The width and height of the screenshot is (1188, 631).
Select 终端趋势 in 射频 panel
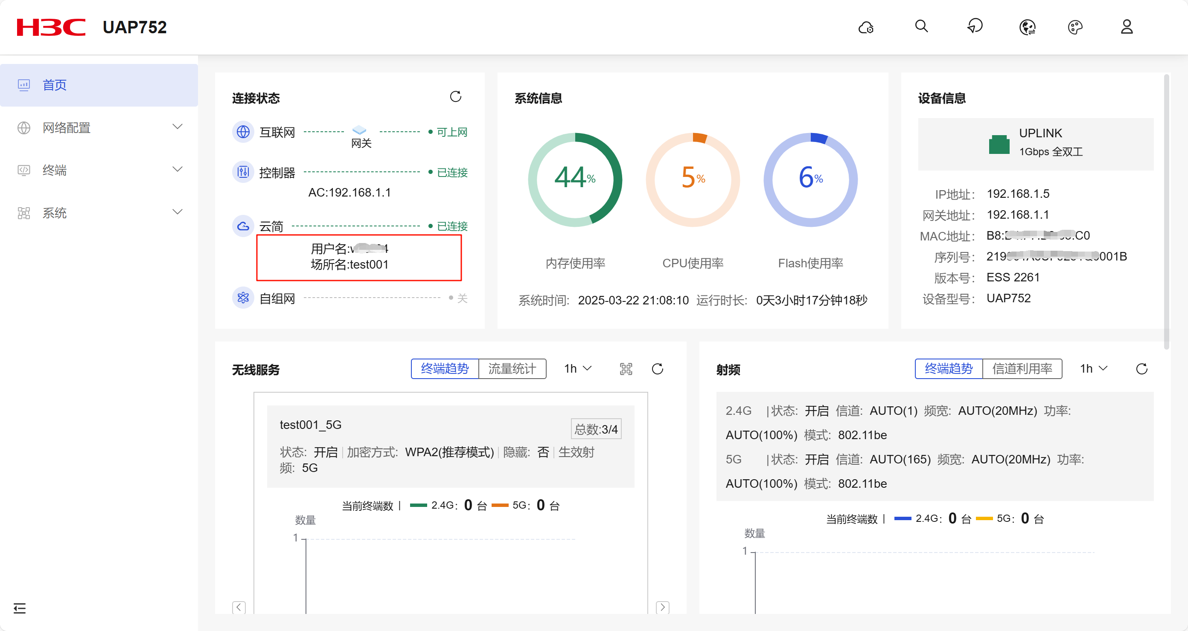949,369
